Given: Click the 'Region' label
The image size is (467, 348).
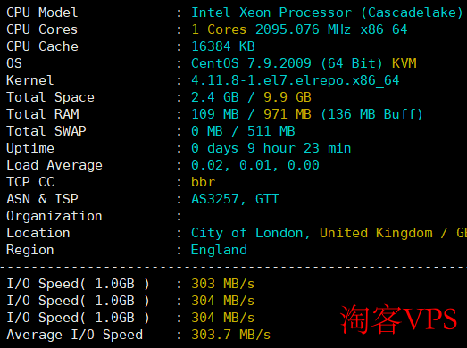Looking at the screenshot, I should (x=30, y=251).
